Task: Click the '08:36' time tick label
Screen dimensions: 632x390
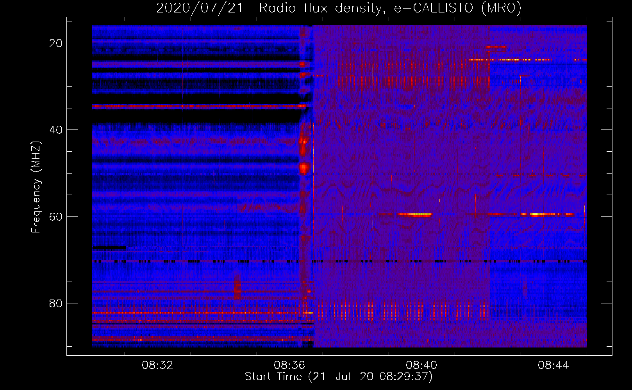Action: (289, 365)
